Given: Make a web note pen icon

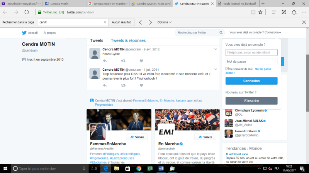Looking at the screenshot, I should [284, 12].
